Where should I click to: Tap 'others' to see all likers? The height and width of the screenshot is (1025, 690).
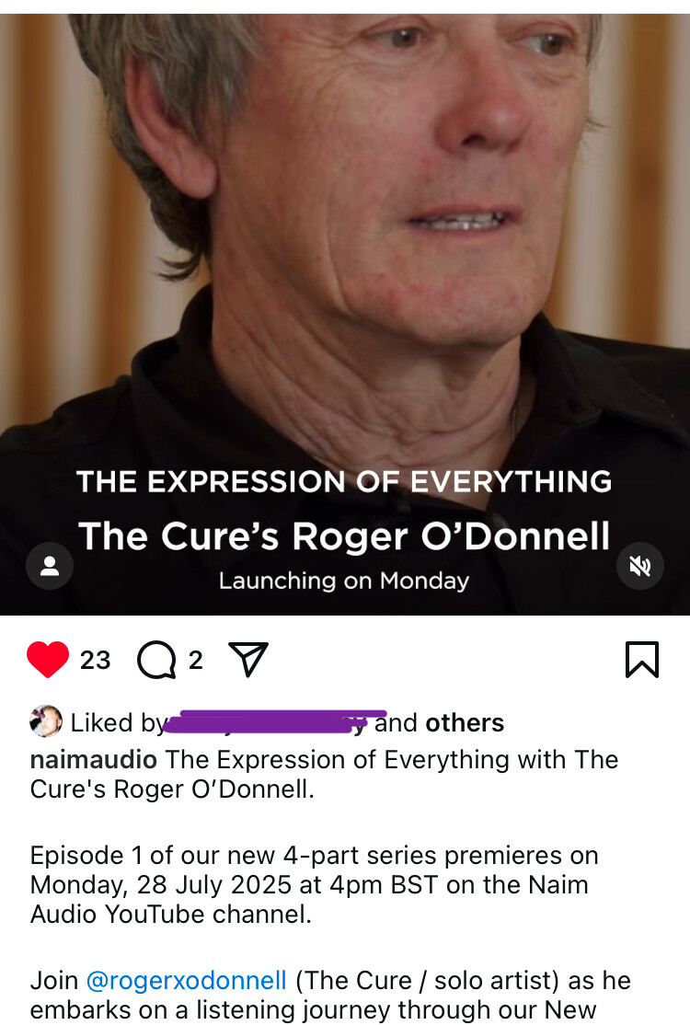pyautogui.click(x=465, y=723)
